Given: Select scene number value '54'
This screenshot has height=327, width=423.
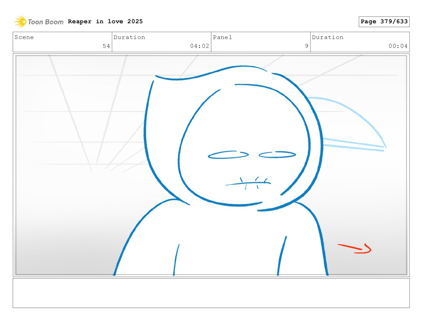Looking at the screenshot, I should pos(106,46).
